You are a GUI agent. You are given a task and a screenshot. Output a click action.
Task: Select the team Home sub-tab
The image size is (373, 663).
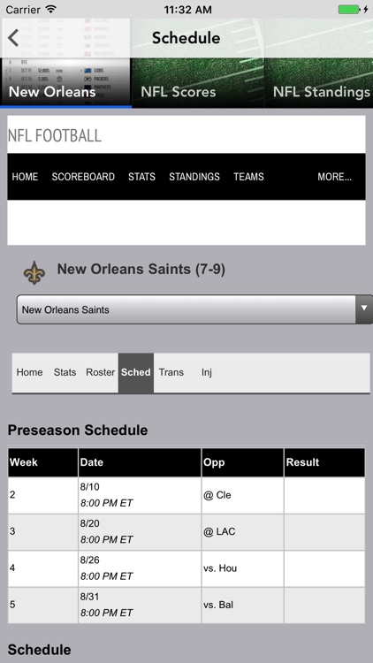pos(29,372)
